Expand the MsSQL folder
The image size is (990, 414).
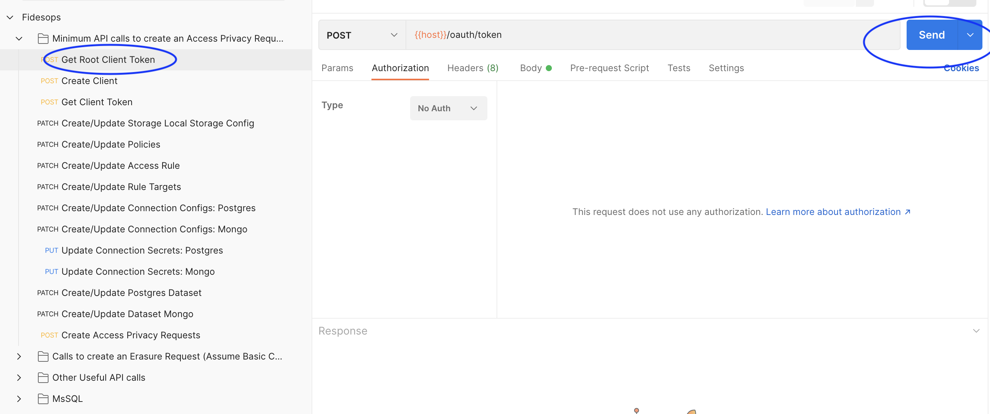pos(19,398)
